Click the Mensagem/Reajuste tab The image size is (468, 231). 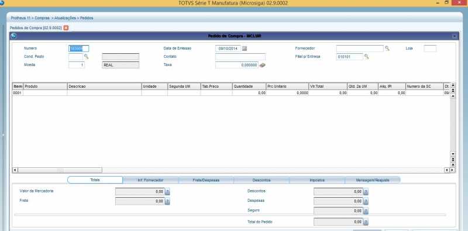coord(373,180)
